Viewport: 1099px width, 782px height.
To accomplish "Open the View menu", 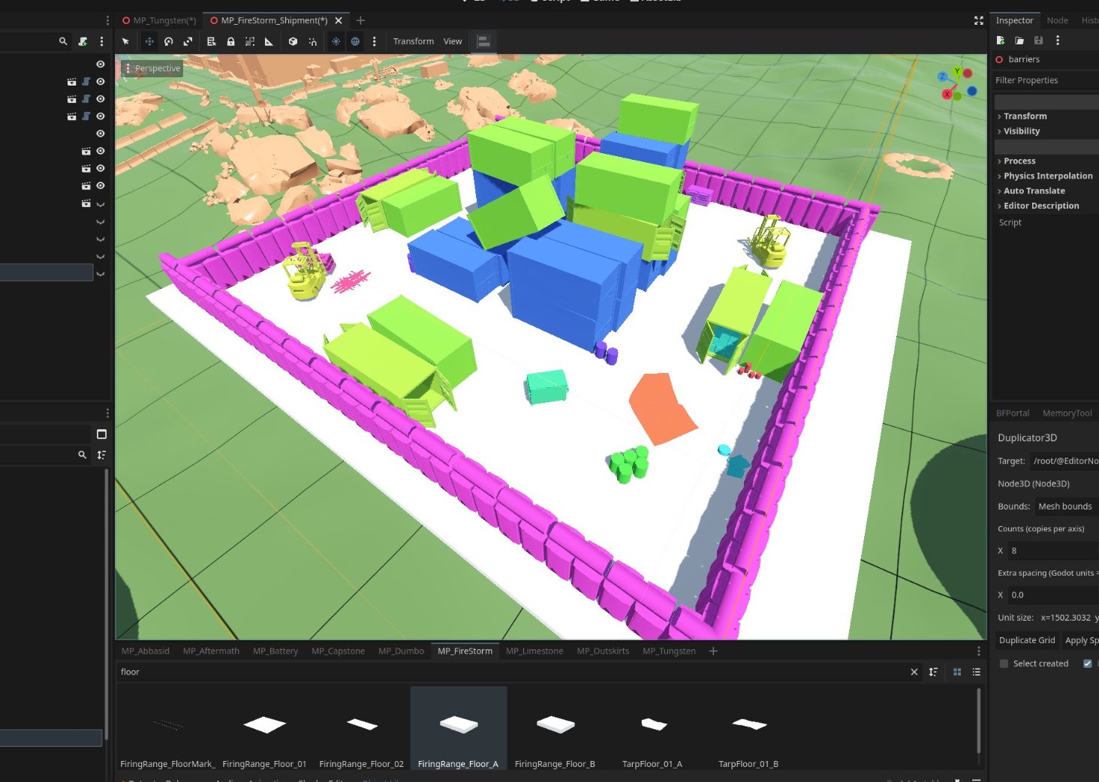I will click(453, 41).
